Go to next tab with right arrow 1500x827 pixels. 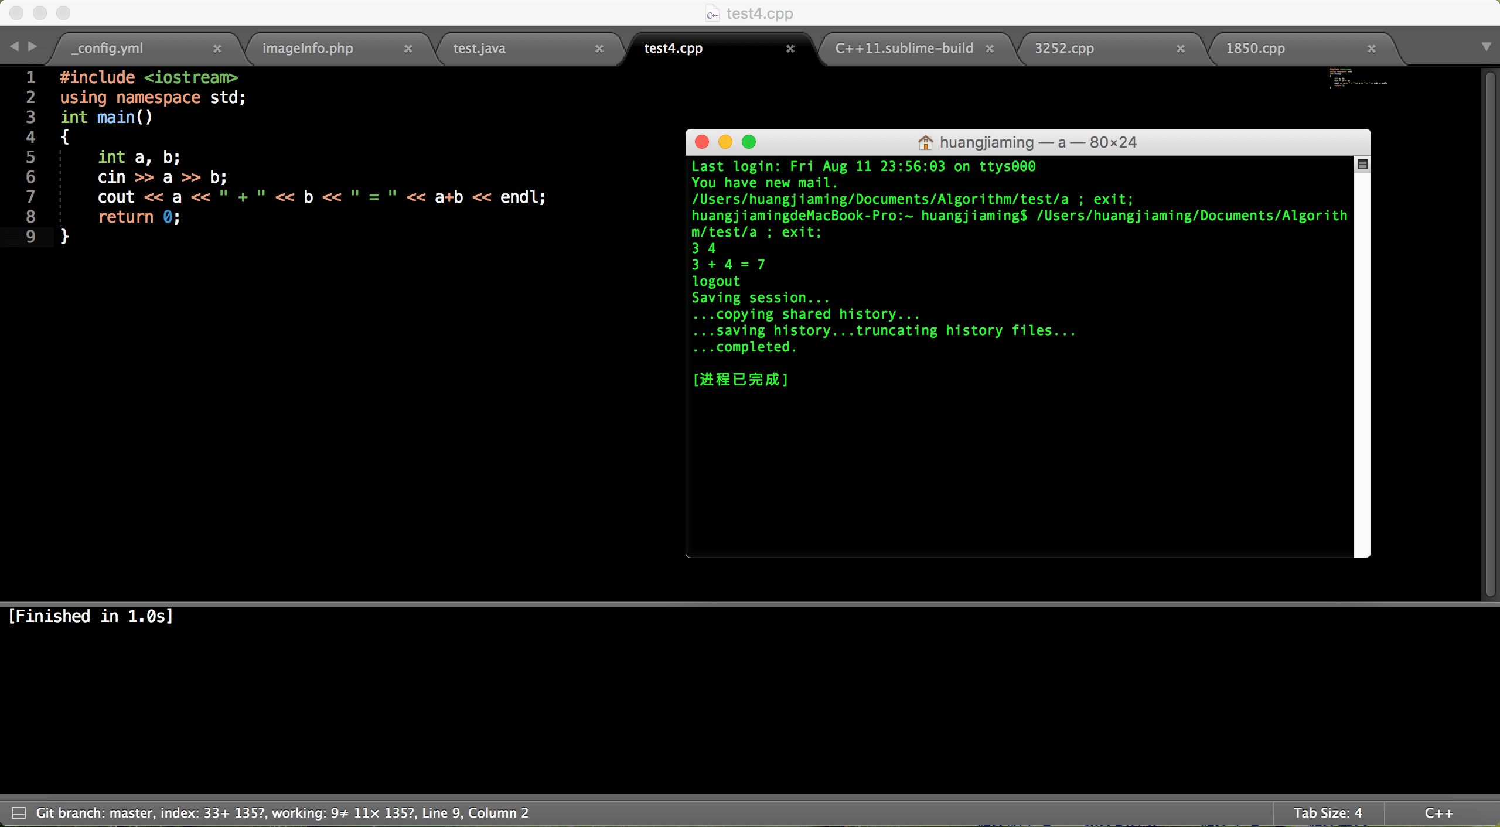[33, 46]
